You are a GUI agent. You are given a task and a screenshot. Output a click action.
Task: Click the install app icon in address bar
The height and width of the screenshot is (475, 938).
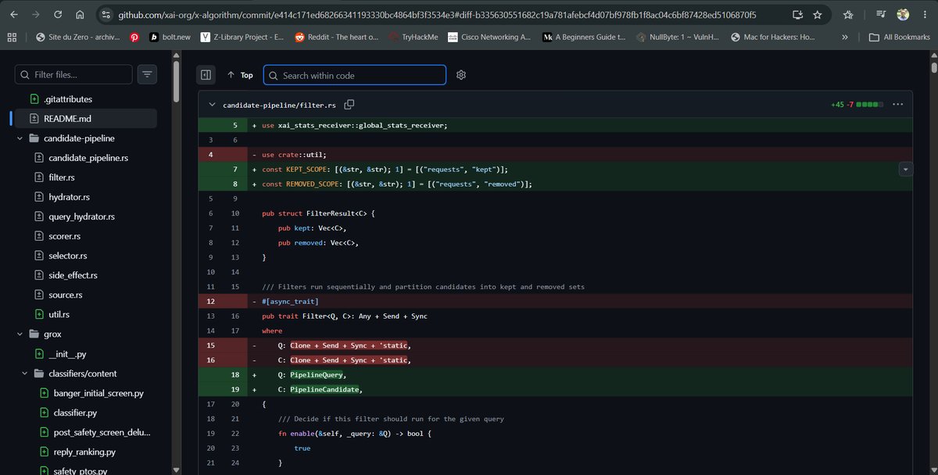797,15
